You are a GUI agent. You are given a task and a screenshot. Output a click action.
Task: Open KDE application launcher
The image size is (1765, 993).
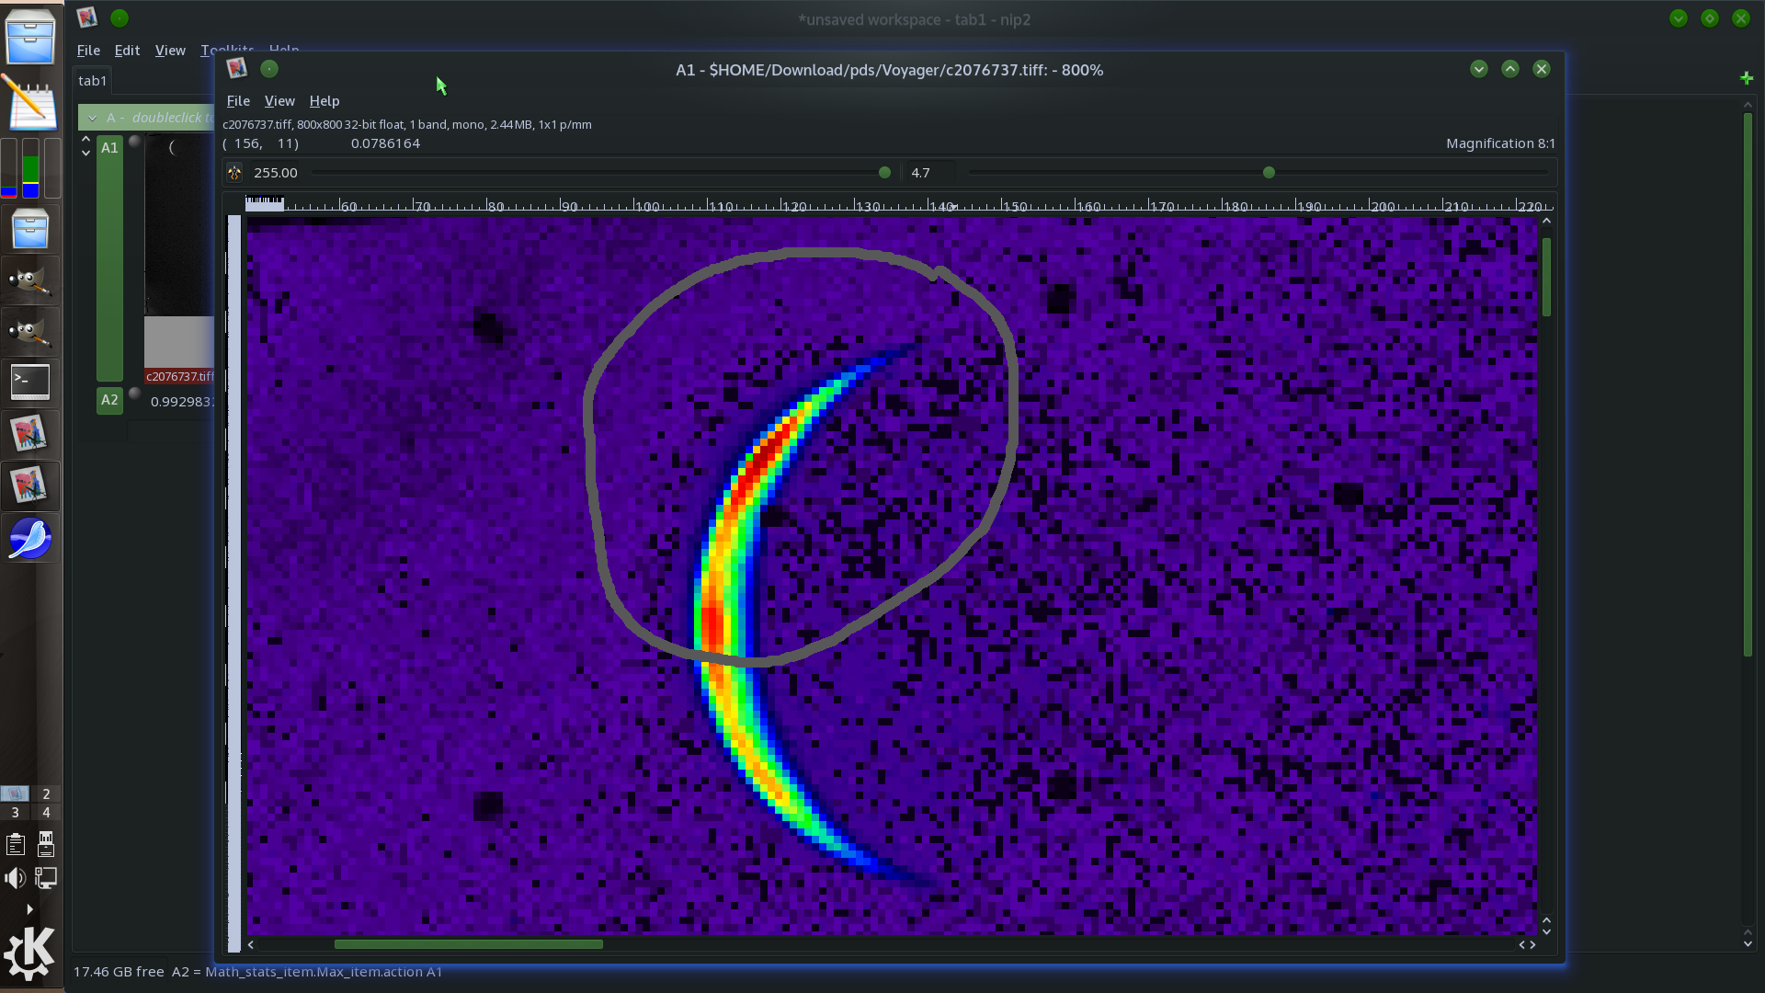pos(29,953)
